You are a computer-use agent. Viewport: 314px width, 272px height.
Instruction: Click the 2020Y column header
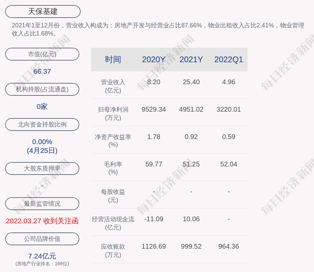pyautogui.click(x=154, y=60)
